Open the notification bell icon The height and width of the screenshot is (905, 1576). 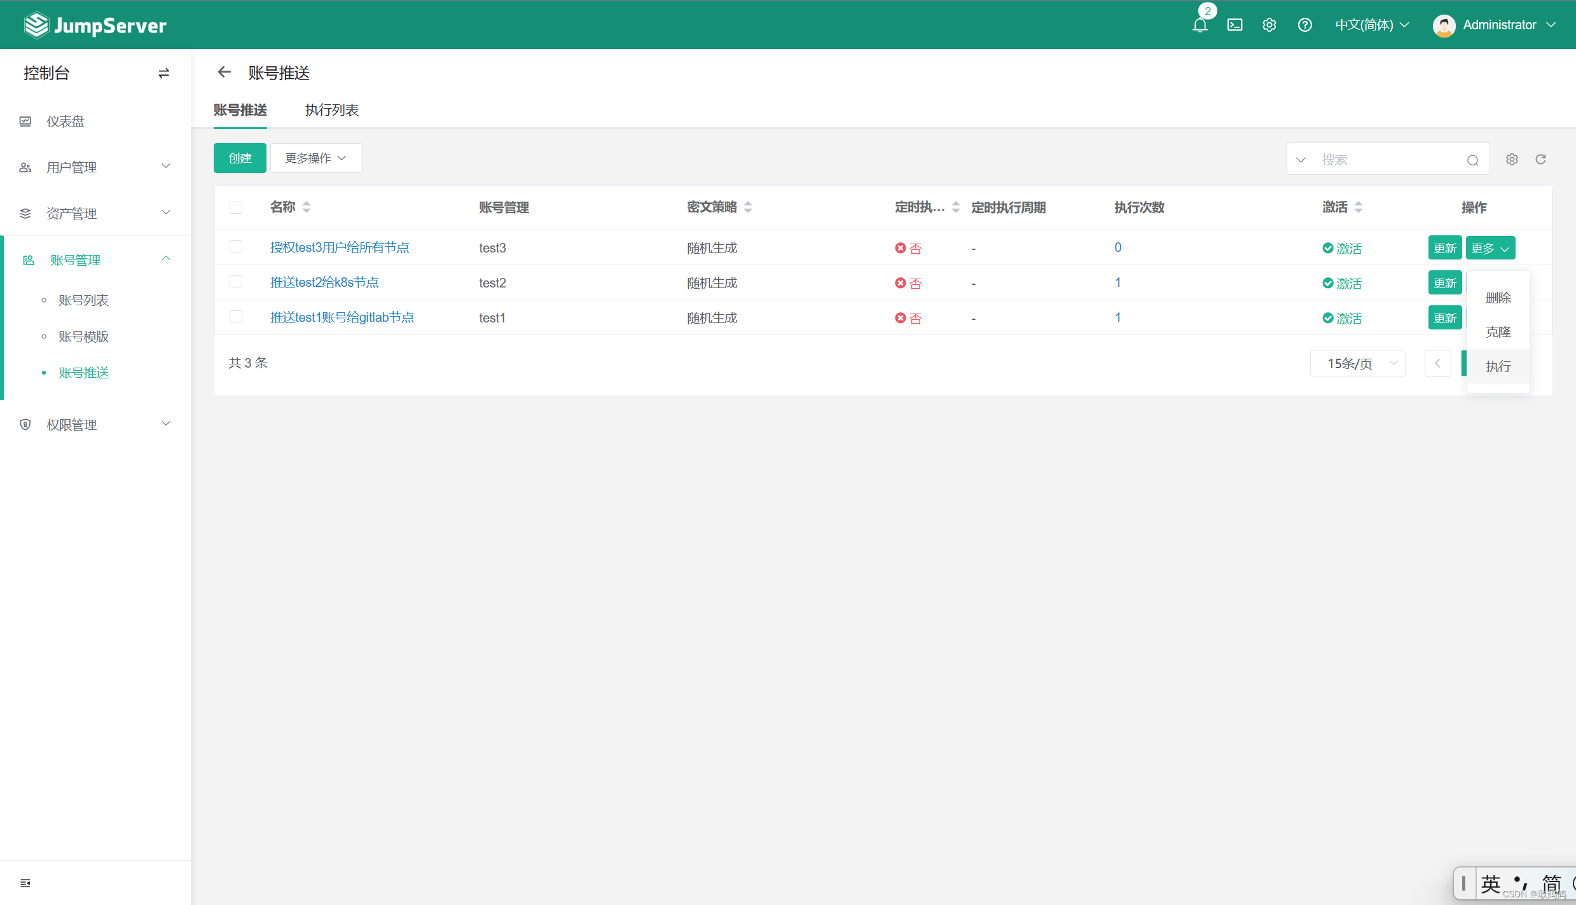[1199, 25]
